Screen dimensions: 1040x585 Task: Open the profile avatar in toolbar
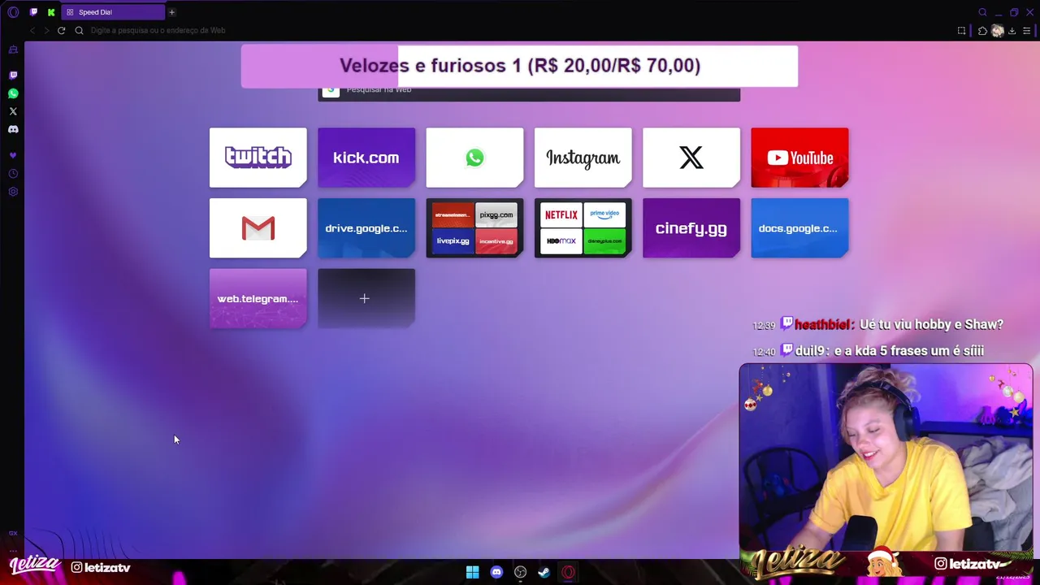pos(998,31)
